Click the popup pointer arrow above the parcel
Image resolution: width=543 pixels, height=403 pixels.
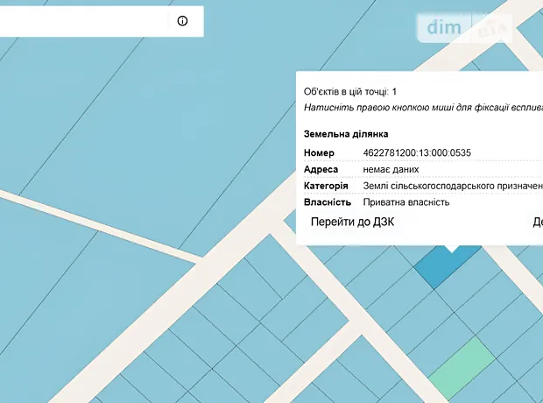coord(450,248)
